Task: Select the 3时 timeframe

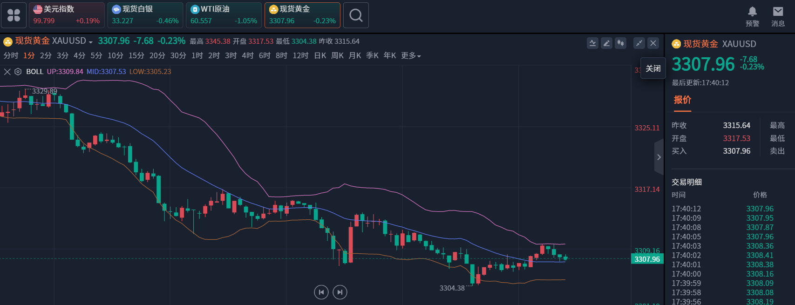Action: pyautogui.click(x=231, y=55)
